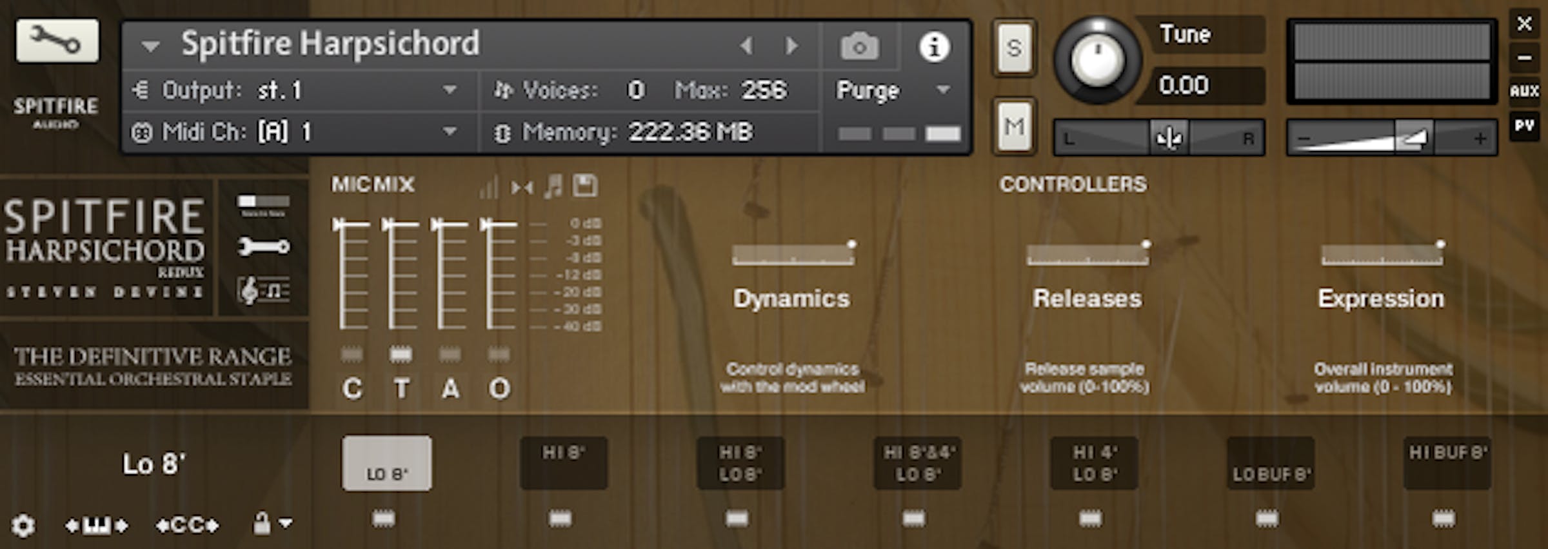Click the CC assignment icon

tap(188, 525)
